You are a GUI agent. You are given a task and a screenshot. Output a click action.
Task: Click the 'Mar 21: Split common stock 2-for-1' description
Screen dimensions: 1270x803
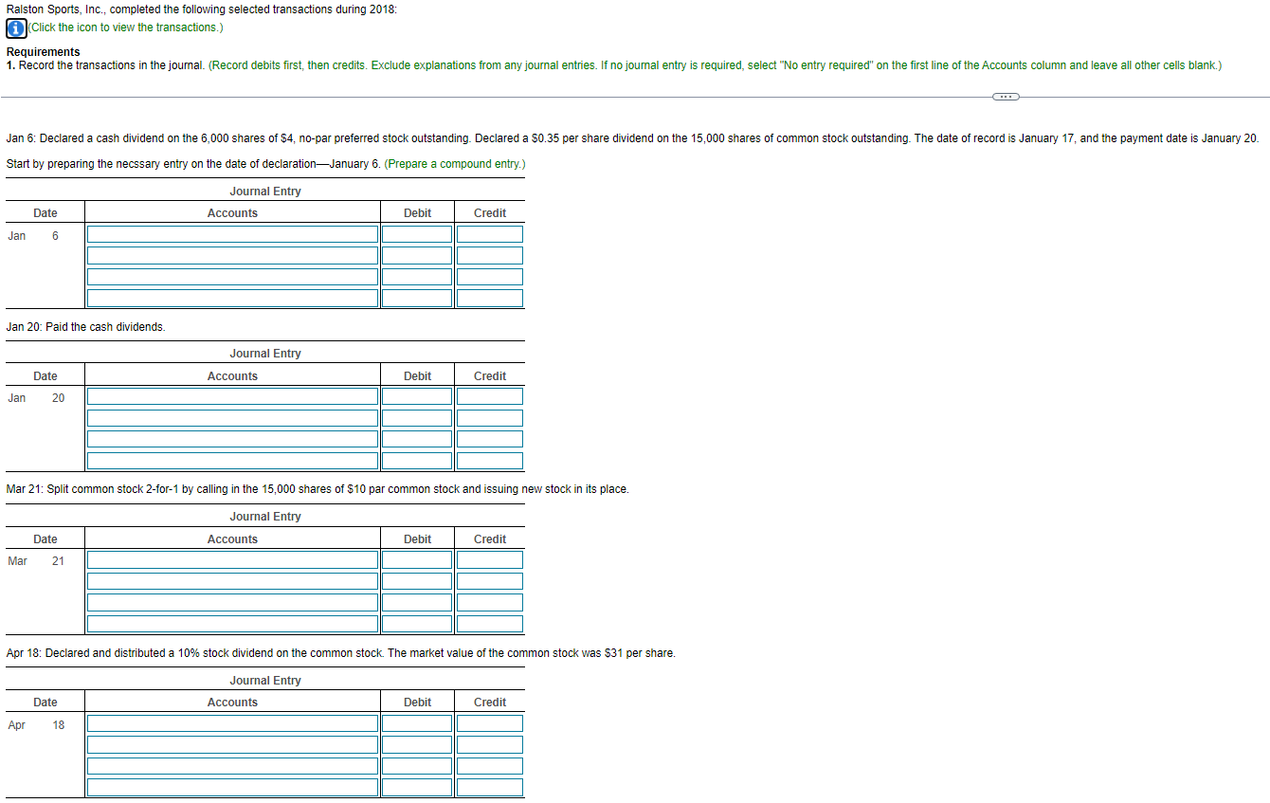pyautogui.click(x=317, y=489)
